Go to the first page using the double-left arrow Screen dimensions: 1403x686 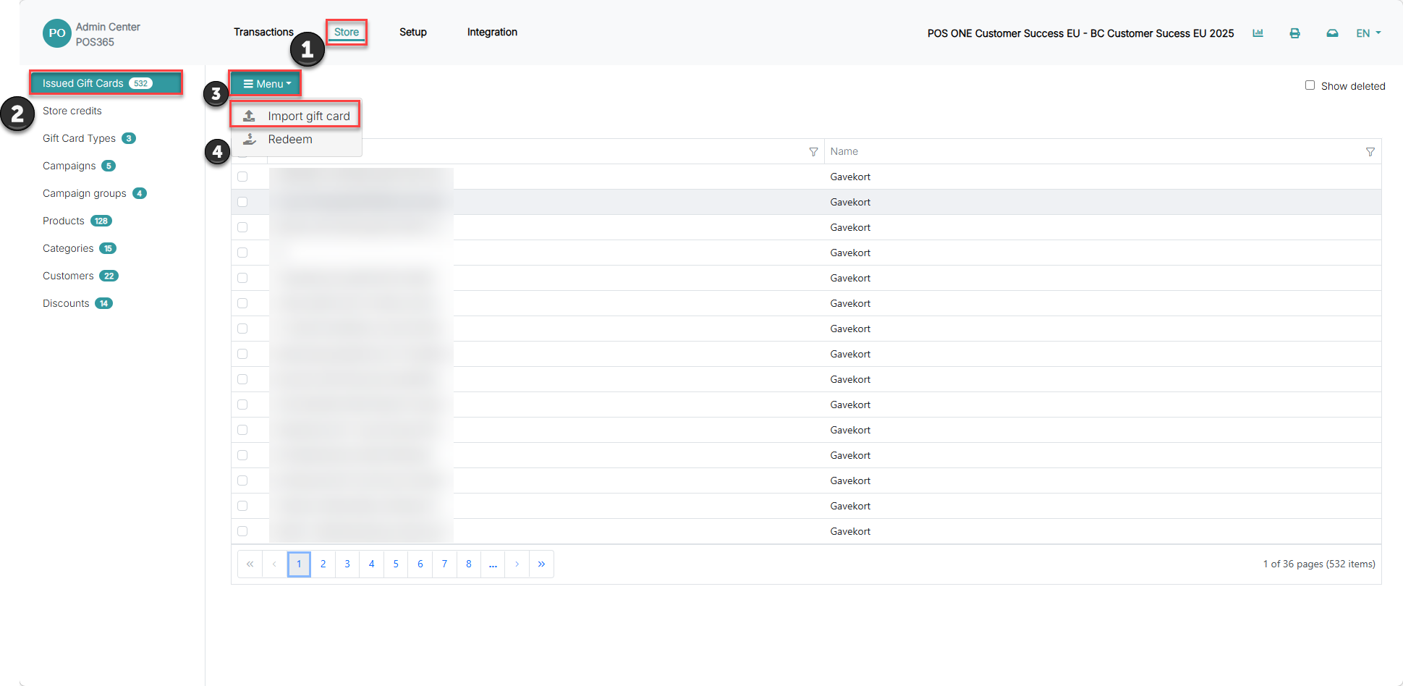pos(250,564)
